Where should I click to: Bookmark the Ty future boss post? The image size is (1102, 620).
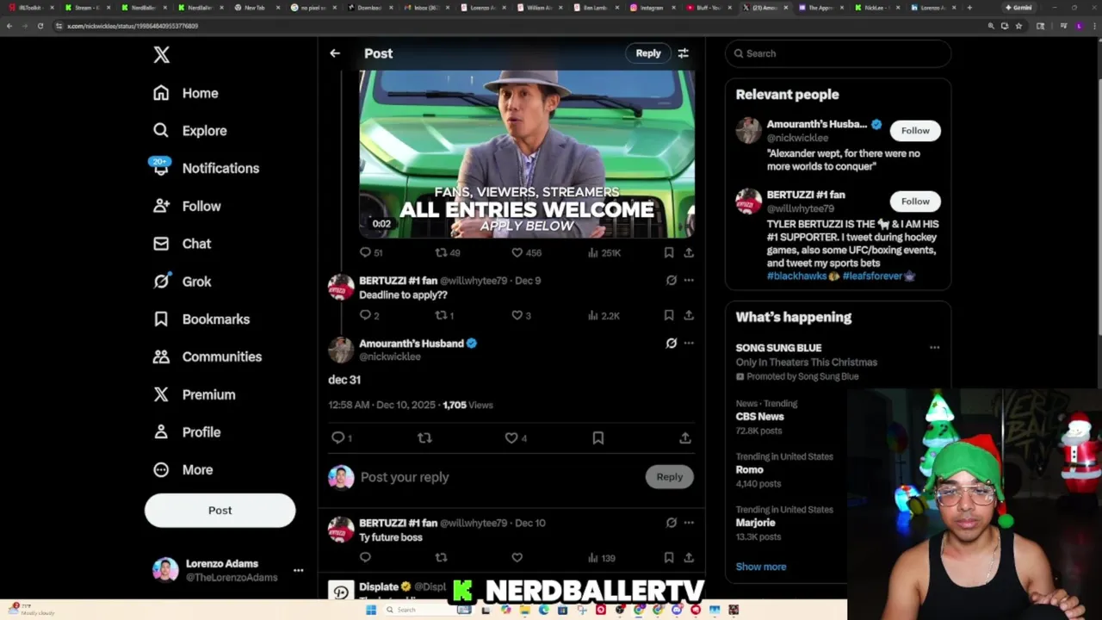tap(669, 557)
